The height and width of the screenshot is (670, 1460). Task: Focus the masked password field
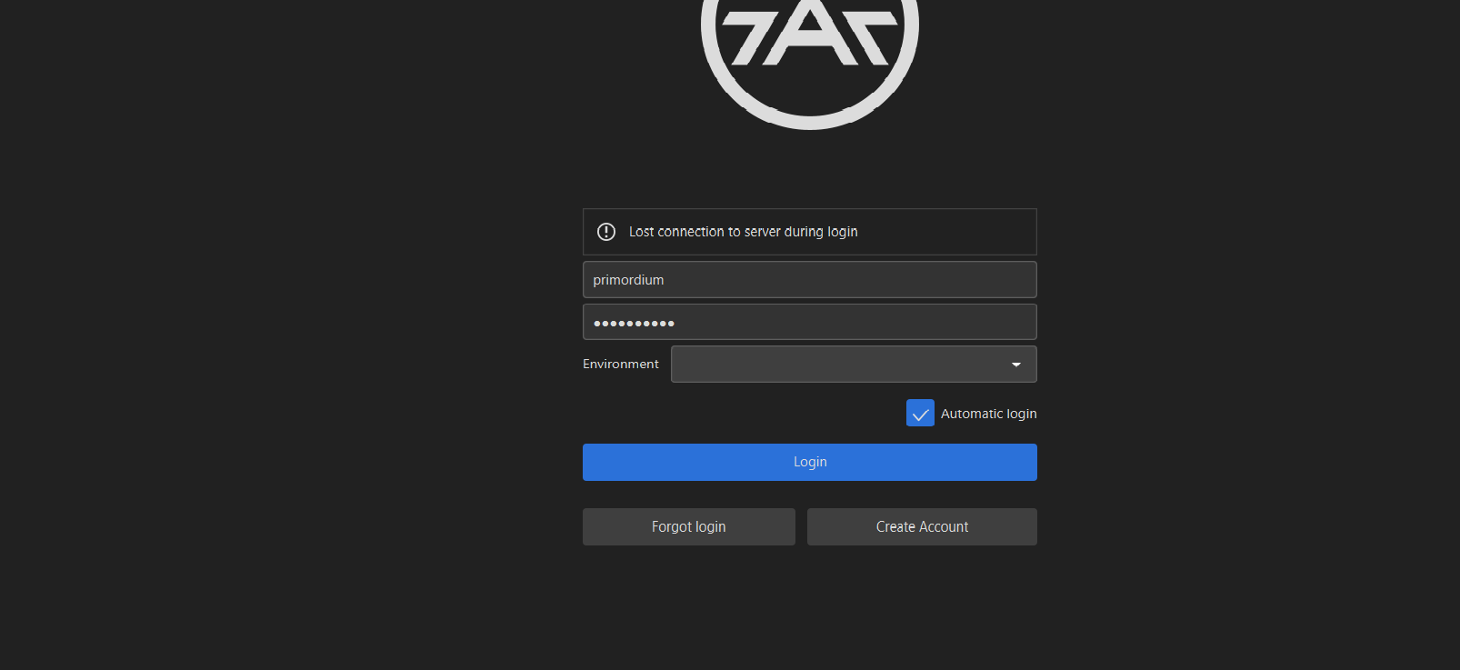pos(809,322)
